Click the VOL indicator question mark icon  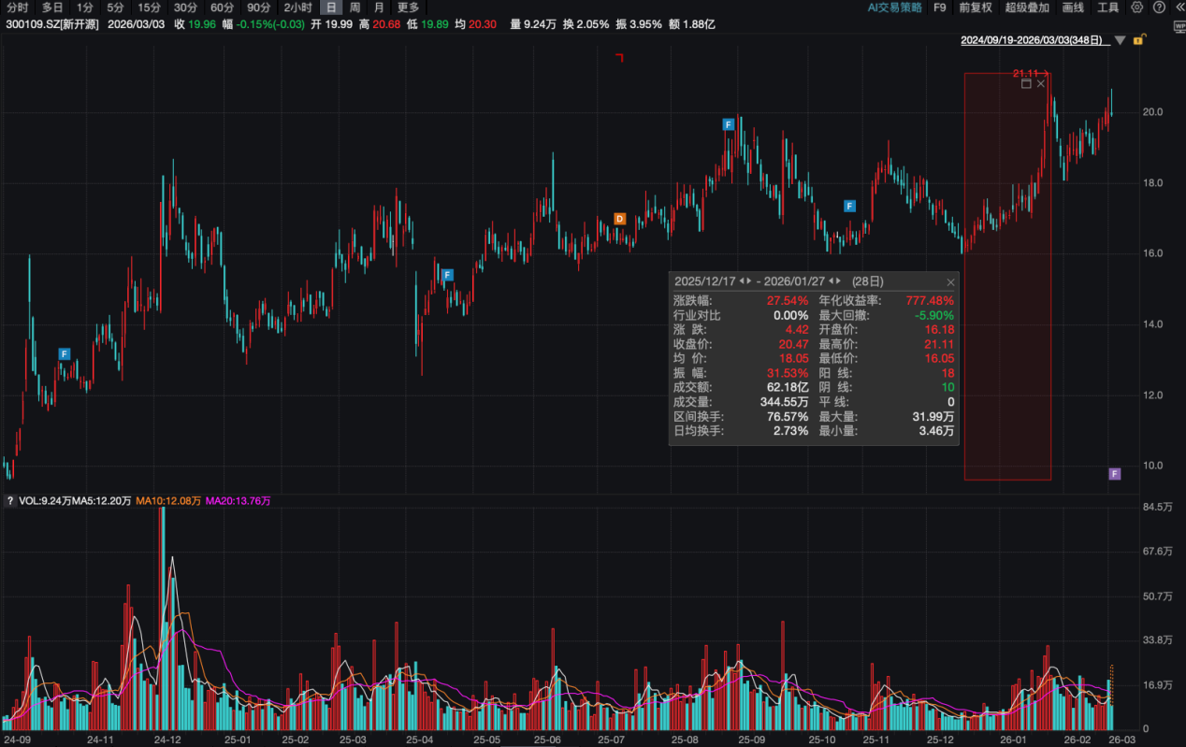click(x=9, y=501)
